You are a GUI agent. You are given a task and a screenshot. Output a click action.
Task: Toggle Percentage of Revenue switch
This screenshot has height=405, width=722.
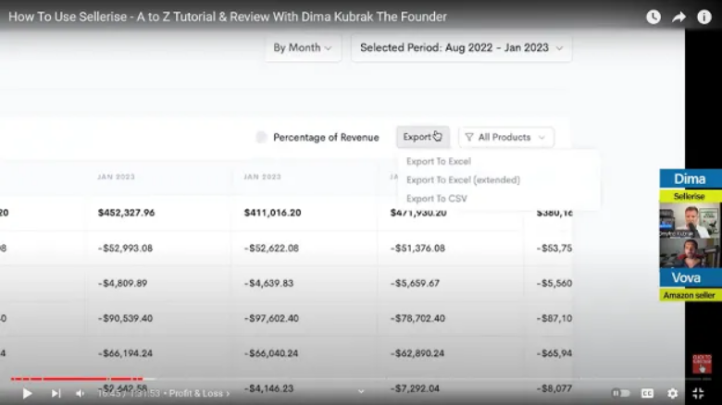(x=261, y=137)
